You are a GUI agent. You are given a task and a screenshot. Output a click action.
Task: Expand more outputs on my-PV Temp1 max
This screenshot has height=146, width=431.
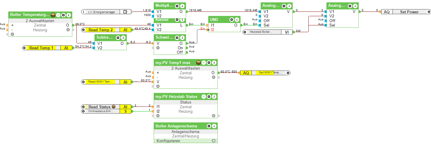[x=213, y=77]
